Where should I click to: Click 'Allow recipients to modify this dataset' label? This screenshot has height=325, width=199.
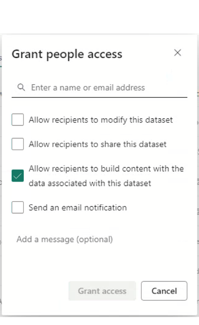pos(101,120)
